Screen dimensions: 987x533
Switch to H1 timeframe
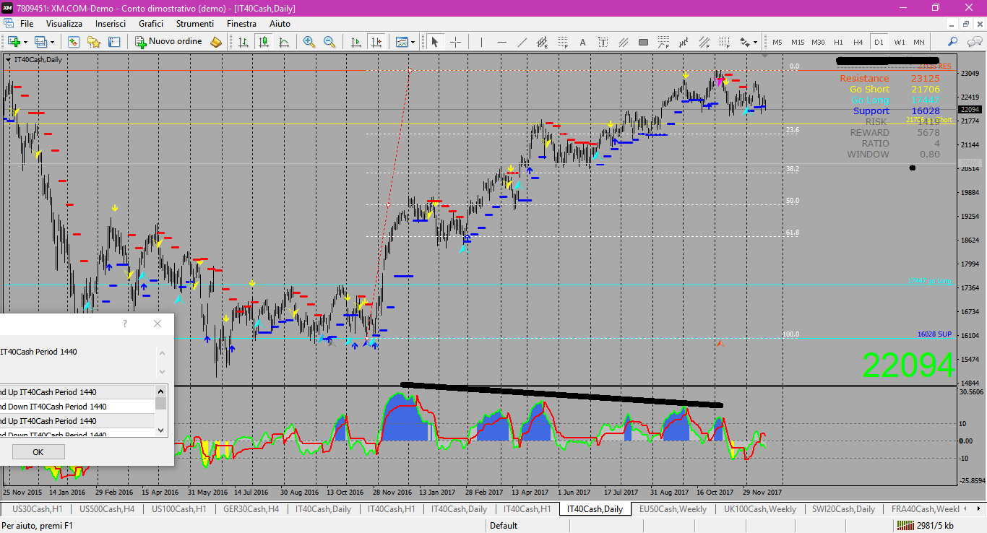click(x=838, y=42)
